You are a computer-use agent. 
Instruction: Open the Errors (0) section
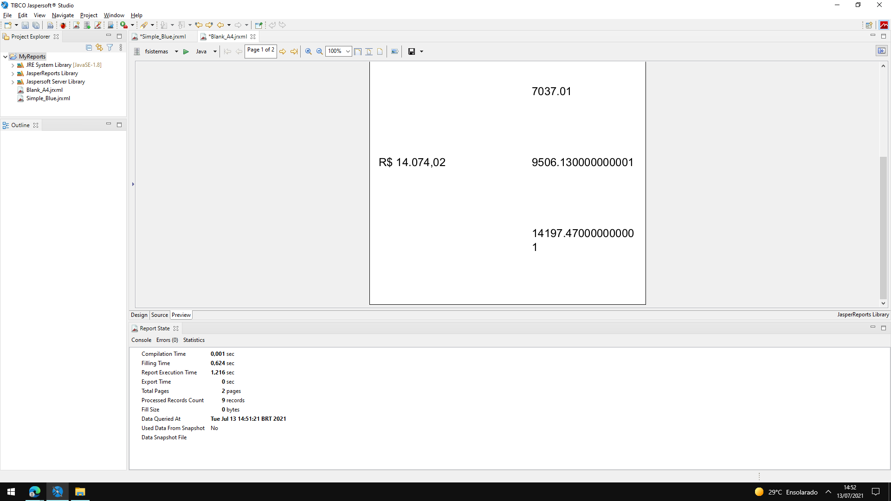[167, 340]
